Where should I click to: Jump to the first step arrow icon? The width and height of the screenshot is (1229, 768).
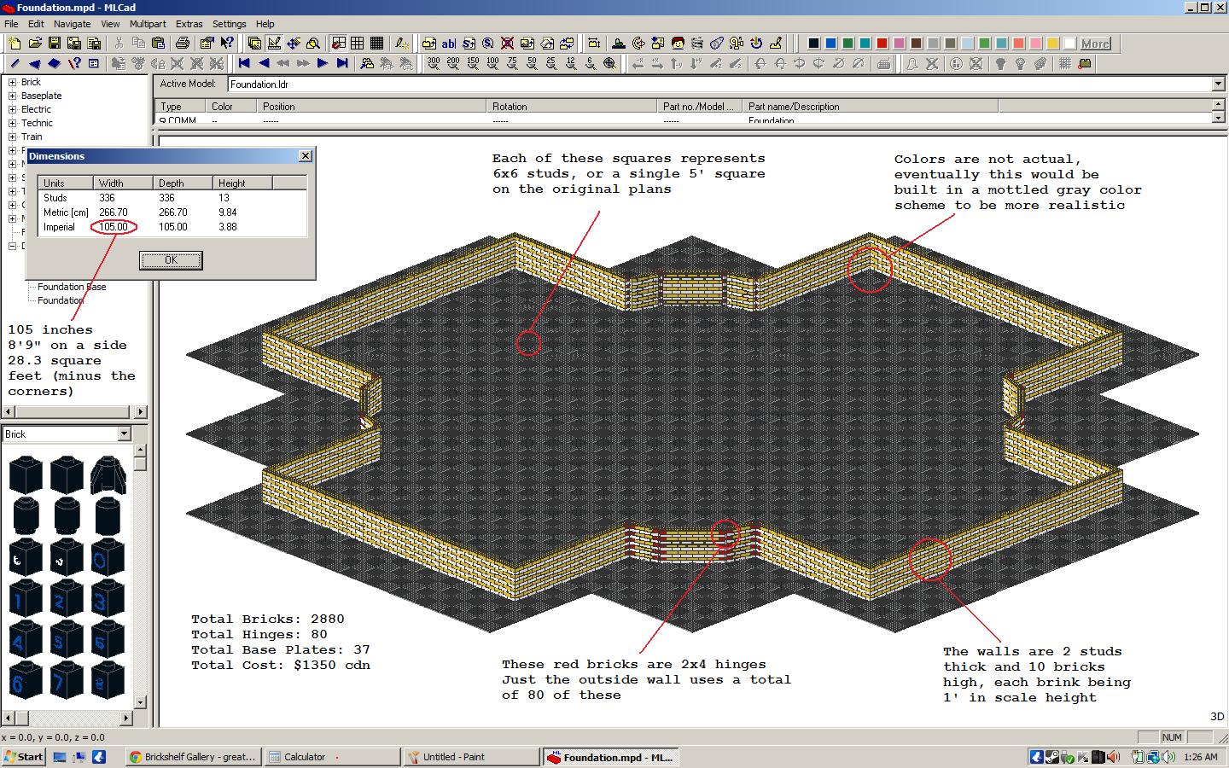(x=244, y=63)
